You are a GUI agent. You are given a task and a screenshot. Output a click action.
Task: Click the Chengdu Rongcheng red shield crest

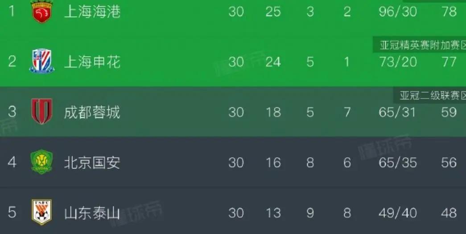coord(42,111)
